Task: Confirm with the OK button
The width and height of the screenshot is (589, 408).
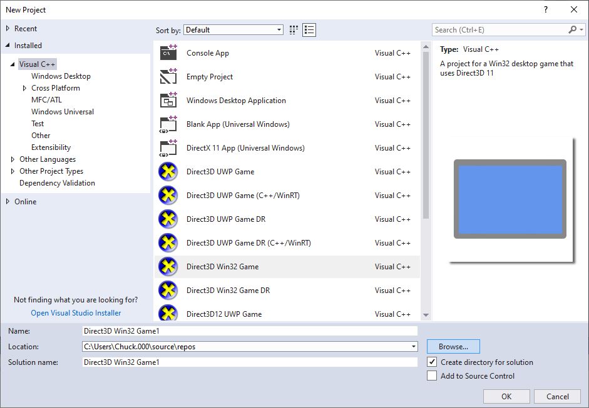Action: 506,396
